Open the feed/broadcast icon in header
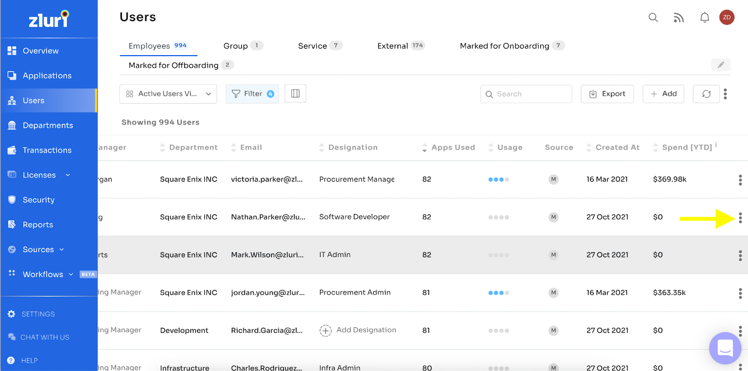Screen dimensions: 748x371 678,18
